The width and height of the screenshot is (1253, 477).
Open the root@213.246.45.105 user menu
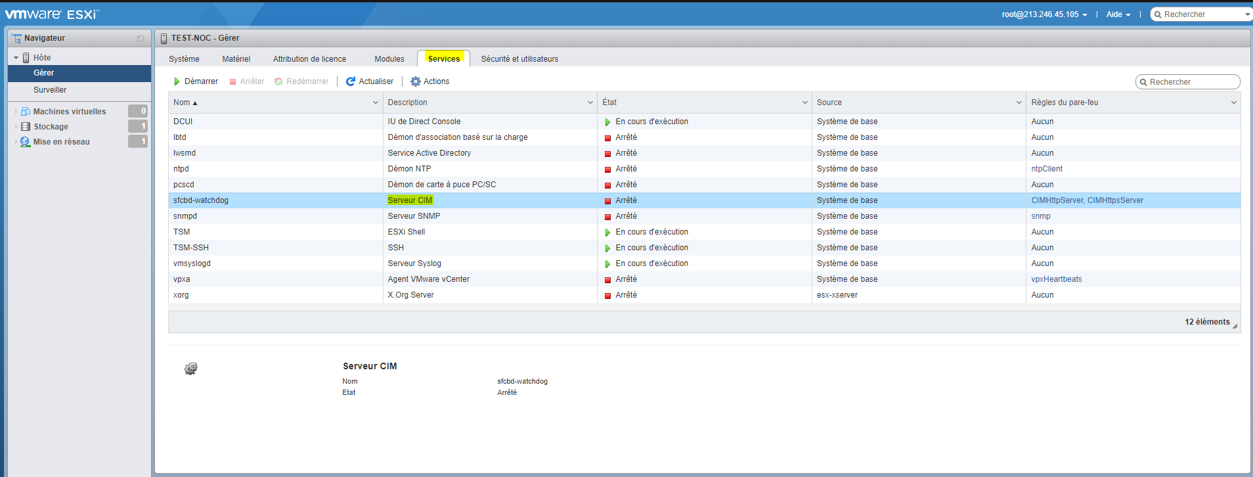tap(1044, 14)
